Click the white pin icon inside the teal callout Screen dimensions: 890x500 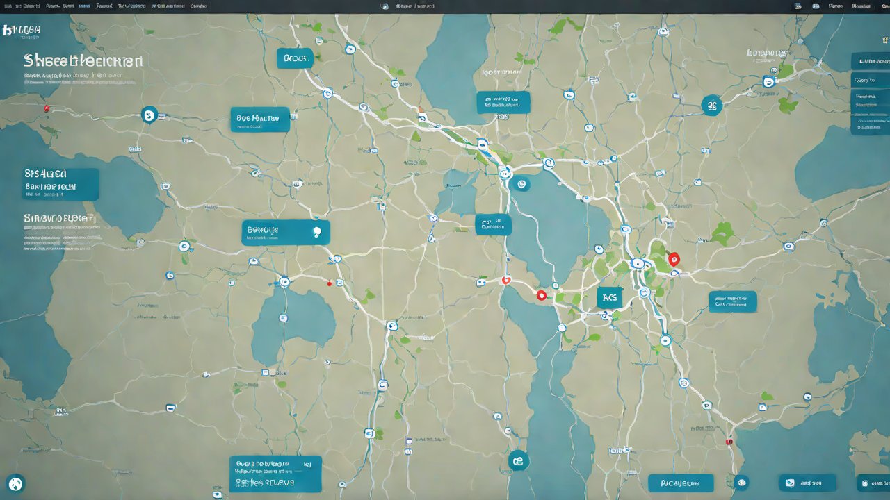click(317, 232)
